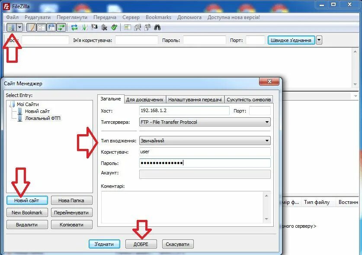Switch to the Загальне tab

coord(111,99)
